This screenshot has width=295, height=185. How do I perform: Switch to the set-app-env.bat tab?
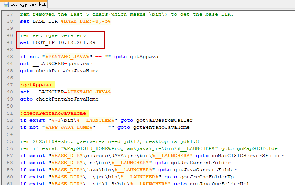click(x=26, y=4)
